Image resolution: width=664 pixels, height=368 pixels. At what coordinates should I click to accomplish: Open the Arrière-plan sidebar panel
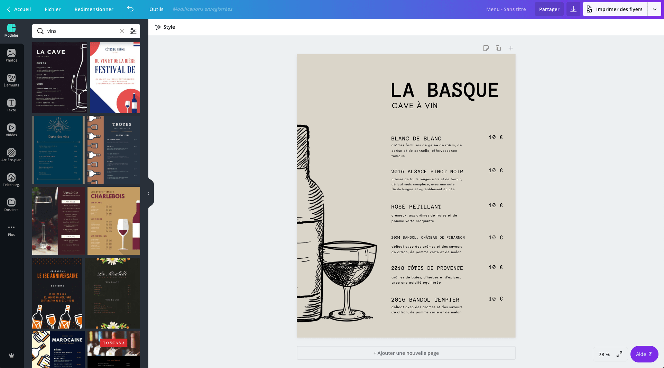pos(11,155)
